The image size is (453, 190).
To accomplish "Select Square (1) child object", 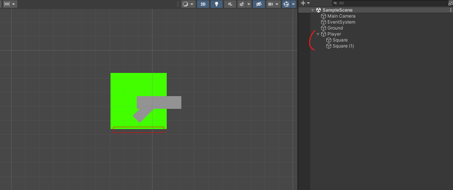I will coord(343,46).
